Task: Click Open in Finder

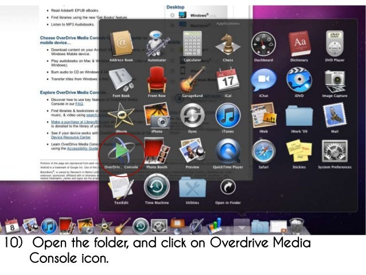Action: coord(228,187)
